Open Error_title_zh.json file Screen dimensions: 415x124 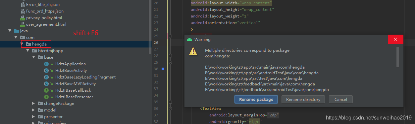[x=43, y=5]
